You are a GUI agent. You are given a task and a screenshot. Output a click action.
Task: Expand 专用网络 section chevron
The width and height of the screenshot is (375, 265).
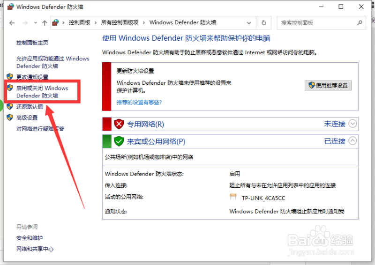[x=352, y=124]
